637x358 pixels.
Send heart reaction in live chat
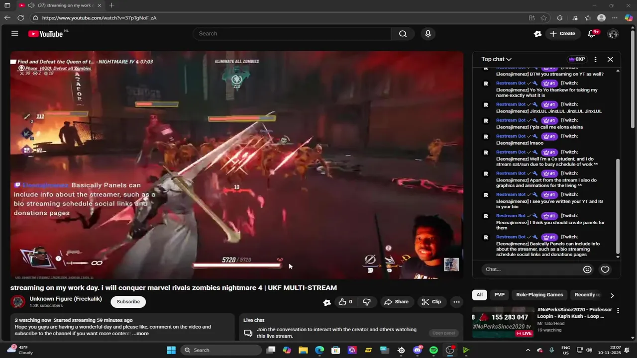[605, 269]
